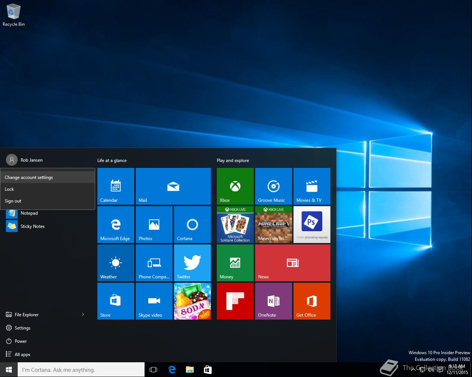Open Notepad from the app list

coord(47,213)
